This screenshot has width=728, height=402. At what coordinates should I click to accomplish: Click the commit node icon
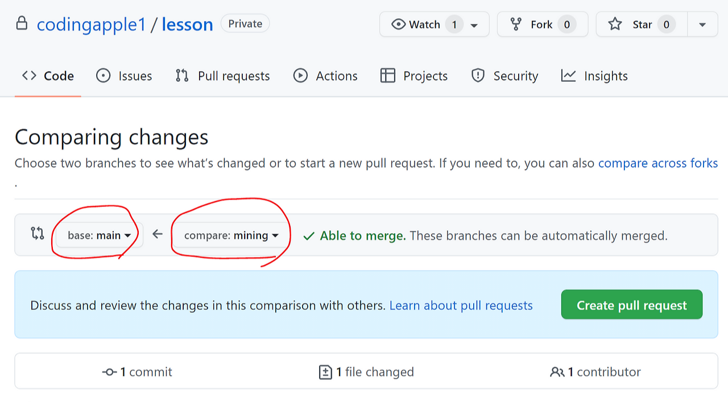[x=110, y=372]
